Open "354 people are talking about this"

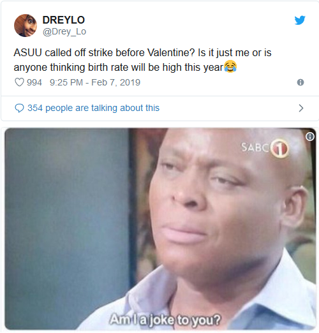pyautogui.click(x=93, y=108)
